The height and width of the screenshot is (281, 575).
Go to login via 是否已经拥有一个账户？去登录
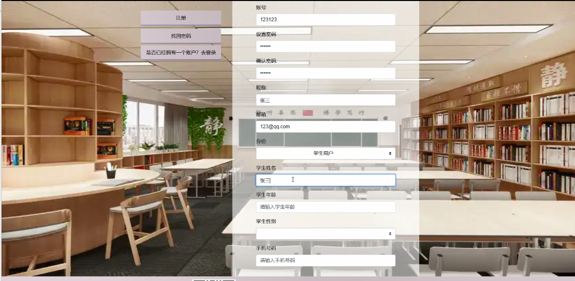[x=181, y=52]
